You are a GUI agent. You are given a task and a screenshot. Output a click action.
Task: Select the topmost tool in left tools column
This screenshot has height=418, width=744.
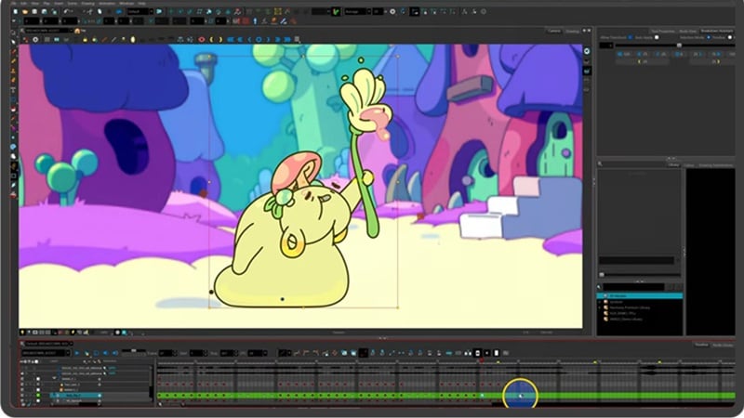[13, 33]
